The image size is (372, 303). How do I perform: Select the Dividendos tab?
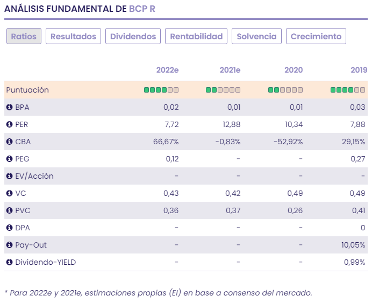pos(133,37)
